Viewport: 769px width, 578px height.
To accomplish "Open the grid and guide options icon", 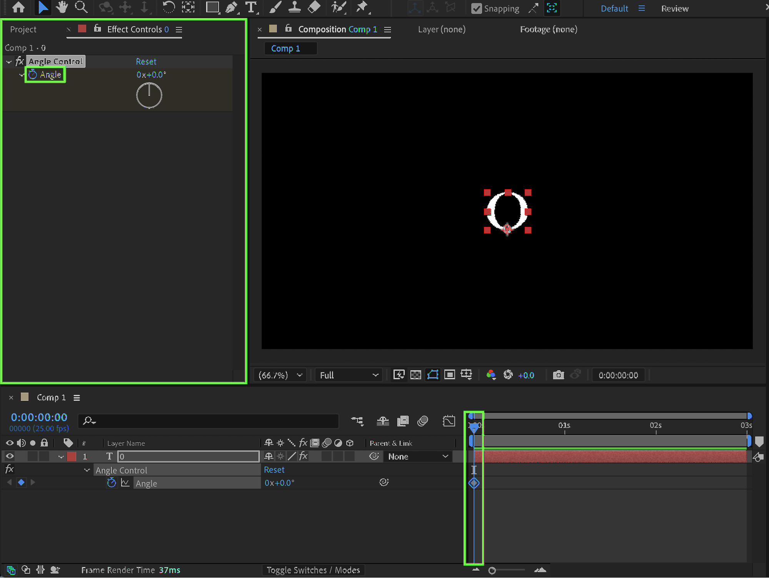I will [x=466, y=375].
